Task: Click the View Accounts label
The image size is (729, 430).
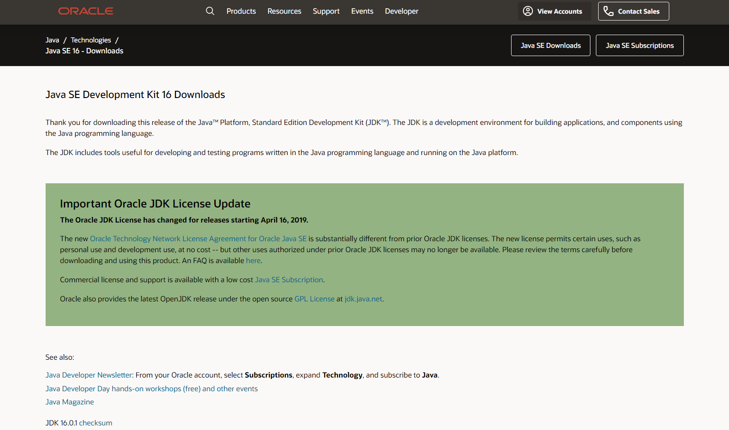Action: [560, 11]
